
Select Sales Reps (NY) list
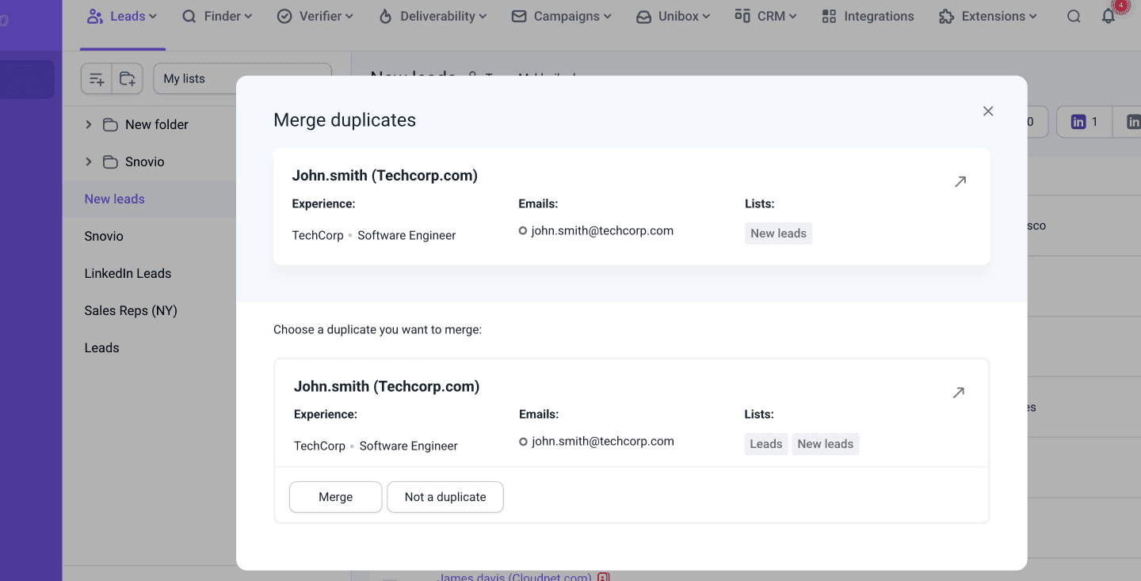click(131, 311)
